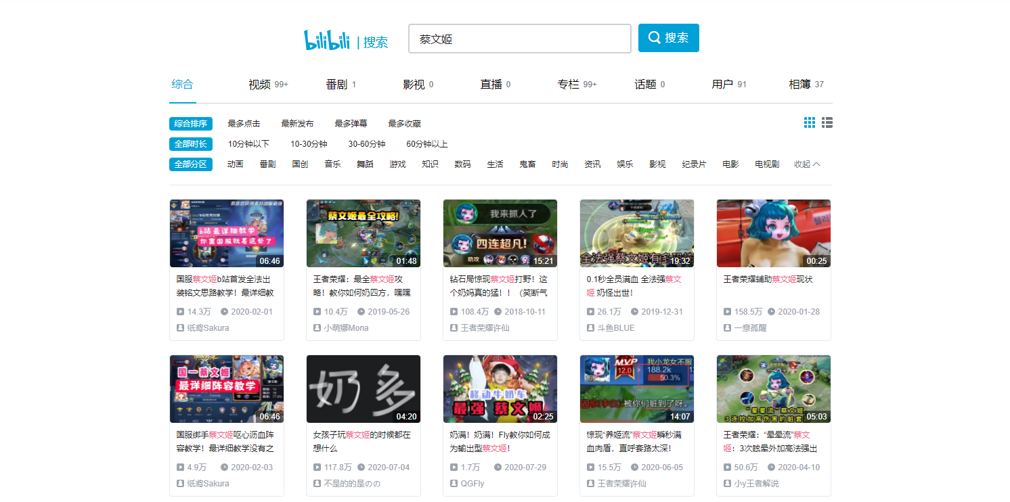Open thumbnail of 05:03 晕晕流 video

pos(774,389)
